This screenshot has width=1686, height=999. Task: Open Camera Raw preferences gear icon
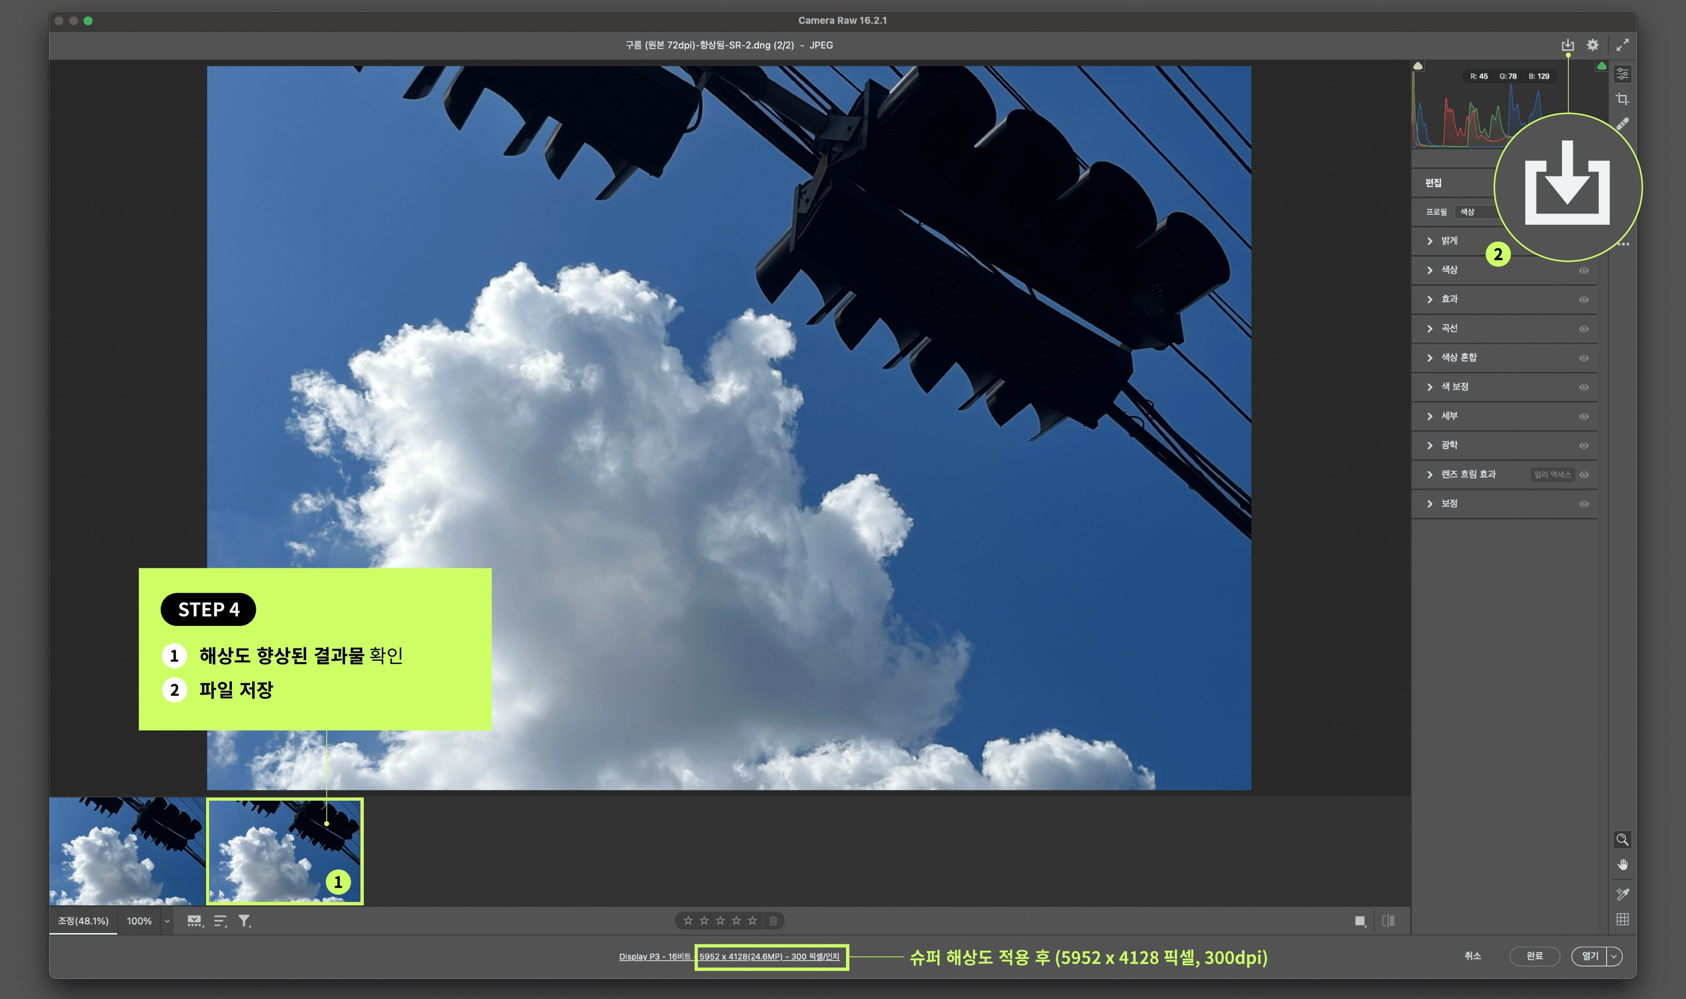(1593, 45)
